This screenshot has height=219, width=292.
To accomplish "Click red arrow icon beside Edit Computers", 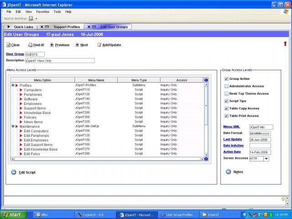I will (21, 131).
